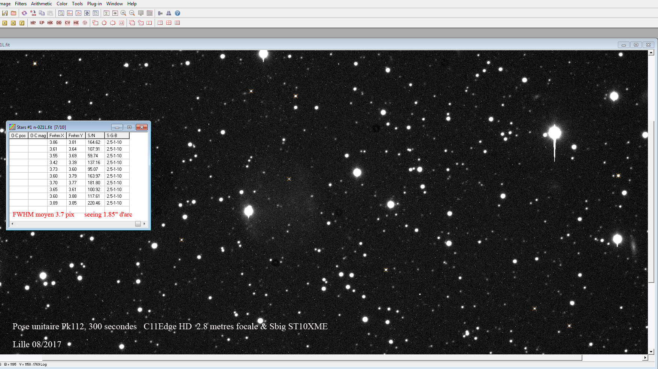Screen dimensions: 658x369
Task: Click the CV toolbar icon
Action: pyautogui.click(x=67, y=23)
